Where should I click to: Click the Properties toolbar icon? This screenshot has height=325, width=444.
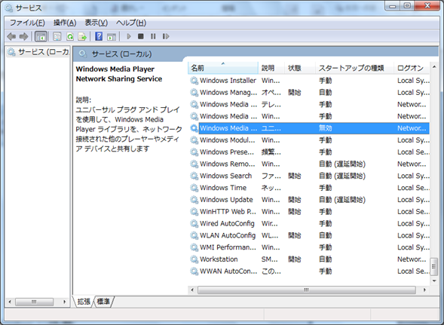point(57,36)
